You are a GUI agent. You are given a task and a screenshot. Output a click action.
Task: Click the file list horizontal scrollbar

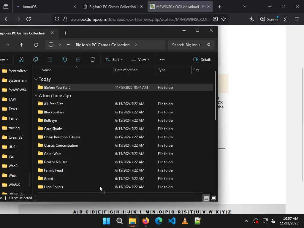(120, 192)
